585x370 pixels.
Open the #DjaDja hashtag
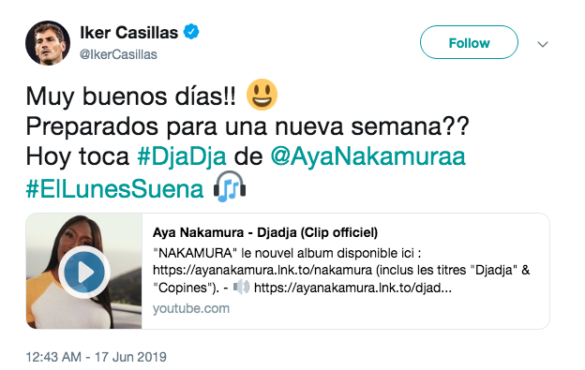point(182,156)
